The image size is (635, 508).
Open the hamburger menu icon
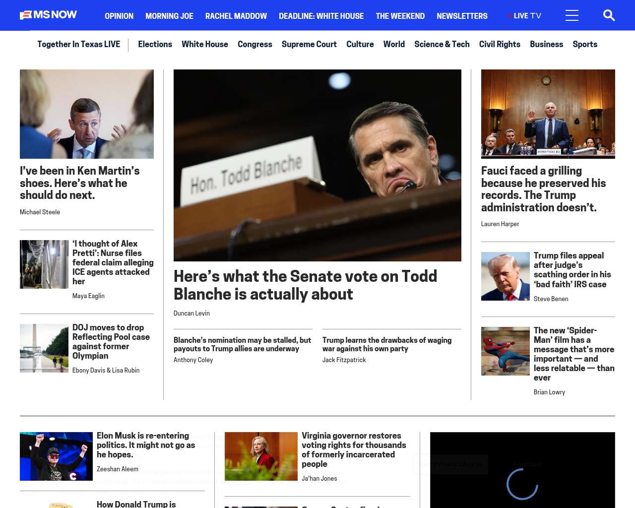[572, 15]
